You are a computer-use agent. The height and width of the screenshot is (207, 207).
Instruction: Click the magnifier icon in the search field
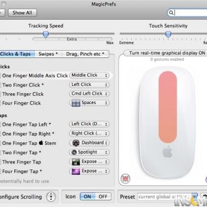tap(171, 13)
